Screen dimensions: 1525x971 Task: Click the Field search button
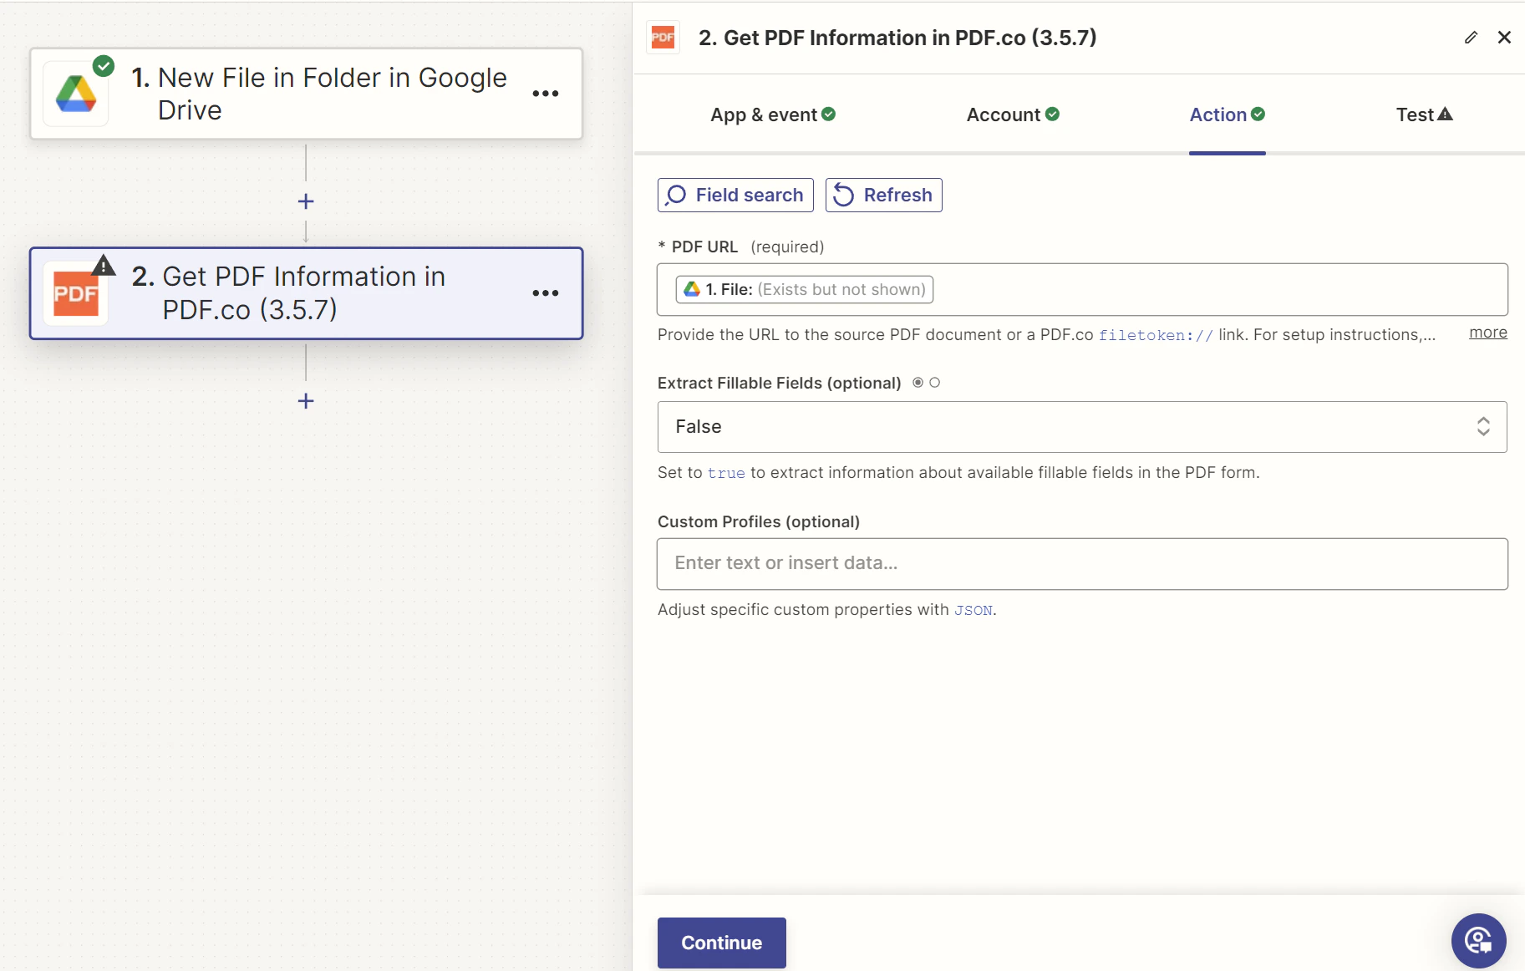(735, 195)
